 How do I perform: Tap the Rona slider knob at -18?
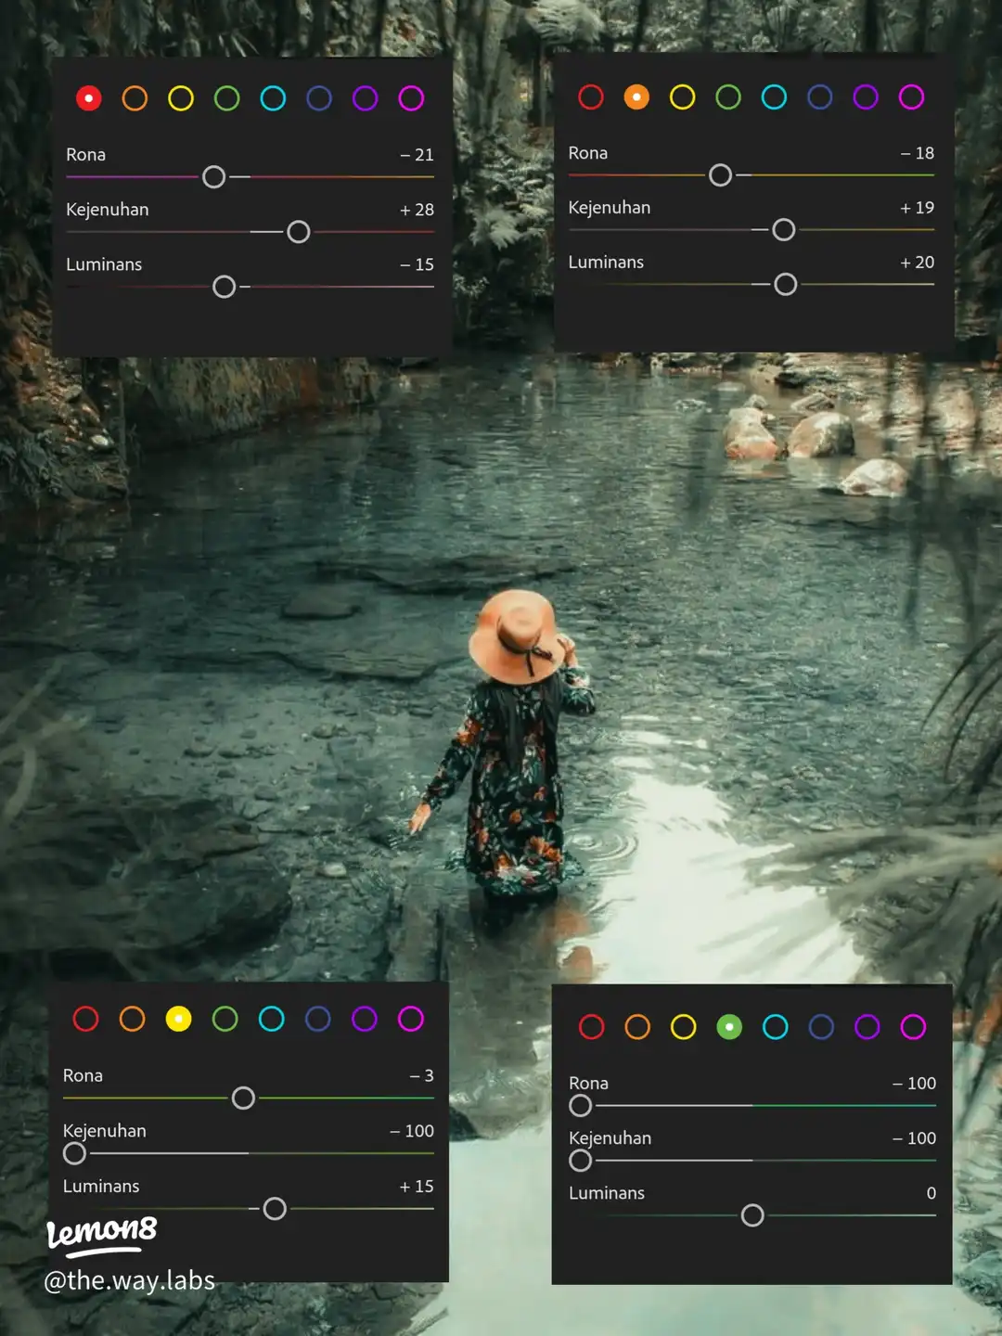click(720, 175)
